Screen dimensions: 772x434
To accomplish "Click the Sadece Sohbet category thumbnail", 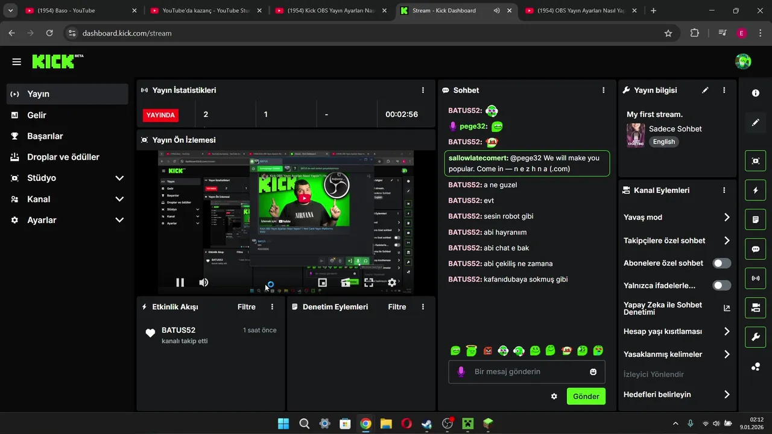I will pyautogui.click(x=636, y=136).
